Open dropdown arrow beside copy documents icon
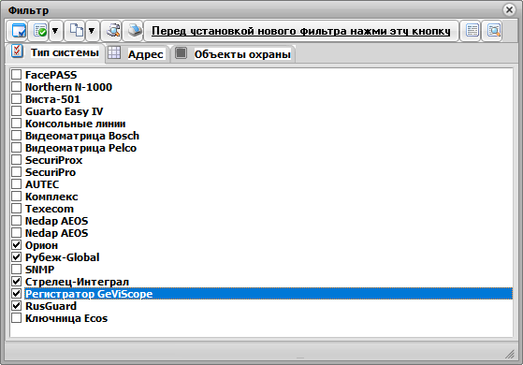Image resolution: width=523 pixels, height=365 pixels. click(92, 31)
